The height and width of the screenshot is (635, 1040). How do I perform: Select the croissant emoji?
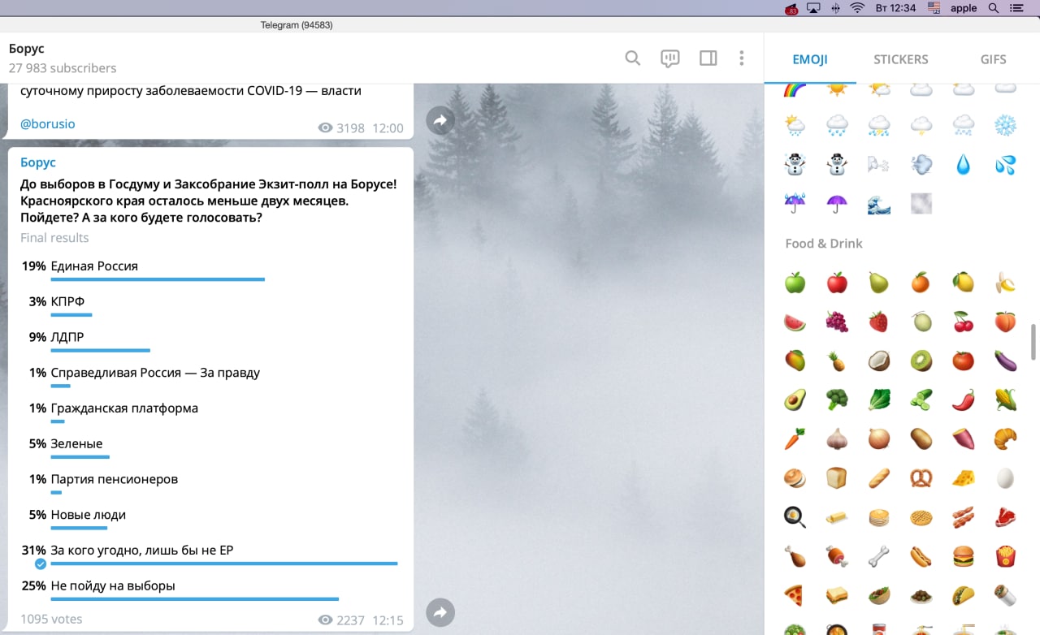tap(1005, 438)
